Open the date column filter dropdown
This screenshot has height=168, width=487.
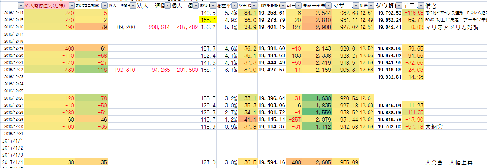[x=20, y=6]
